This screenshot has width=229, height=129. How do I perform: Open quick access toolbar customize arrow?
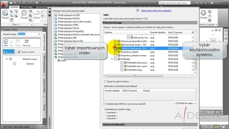[x=40, y=3]
